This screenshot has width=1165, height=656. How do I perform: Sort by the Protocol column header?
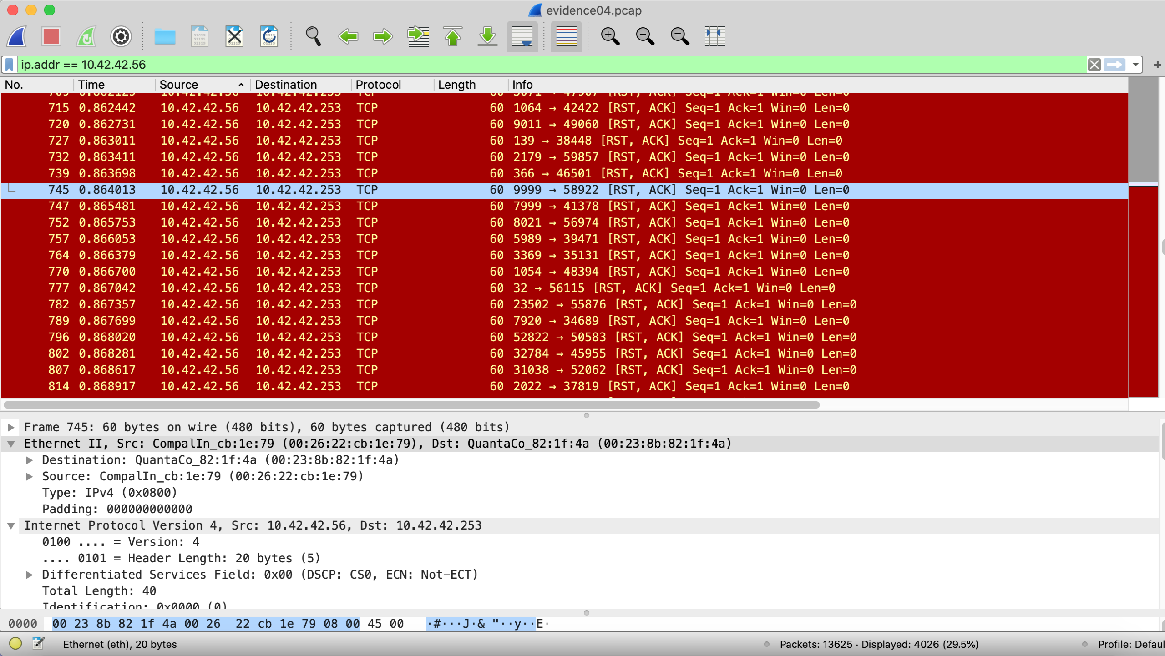pyautogui.click(x=378, y=85)
